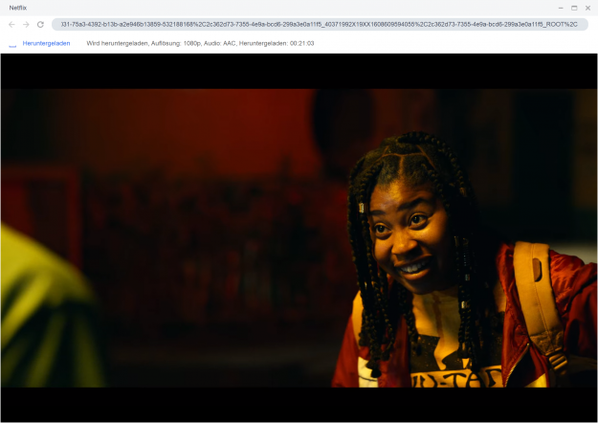Select the download icon beside Heruntergeladen
Screen dimensions: 598x423
point(12,44)
